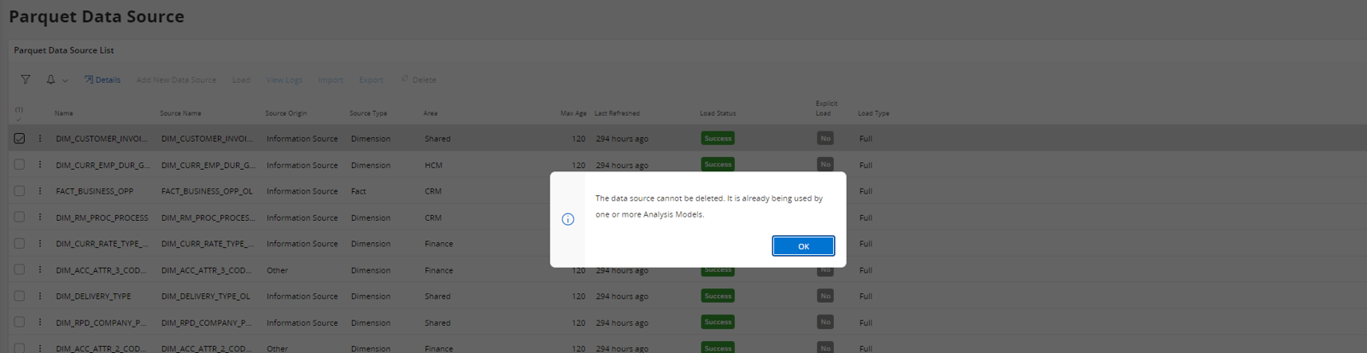Click the info icon in the dialog
Viewport: 1367px width, 353px height.
pos(568,219)
